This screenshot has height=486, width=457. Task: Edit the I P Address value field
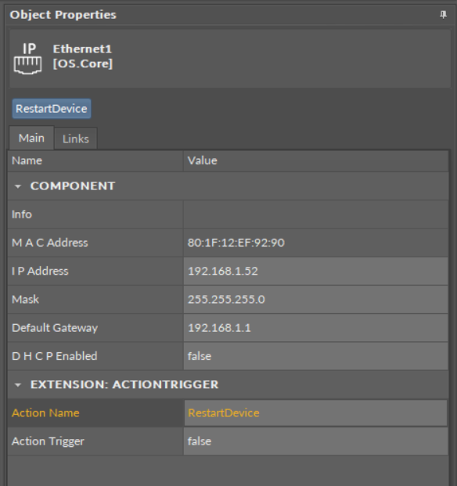pos(315,272)
